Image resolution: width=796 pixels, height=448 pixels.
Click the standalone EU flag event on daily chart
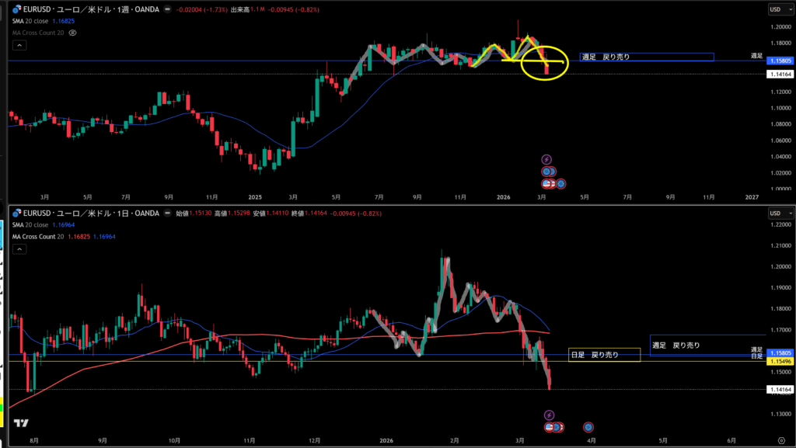pos(588,427)
